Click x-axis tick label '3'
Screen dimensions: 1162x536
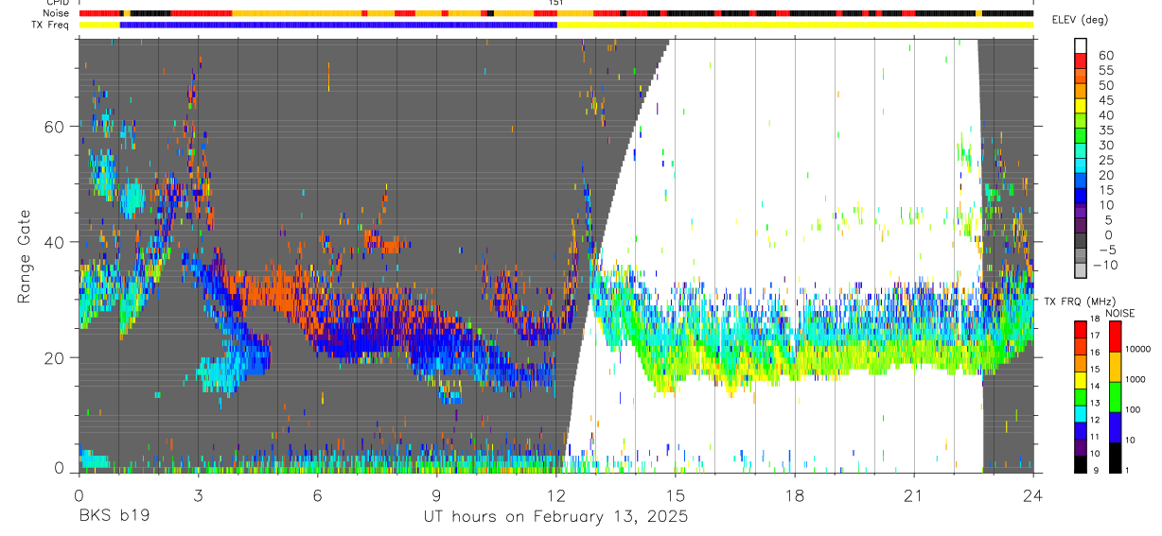(198, 495)
